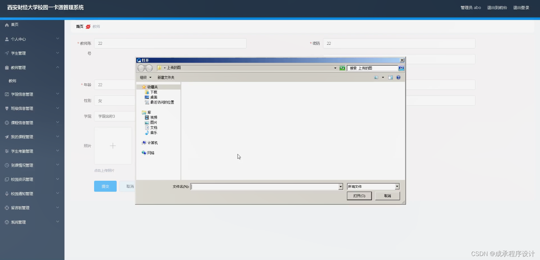This screenshot has height=260, width=540.
Task: Select 桌面 desktop in the navigation tree
Action: [x=154, y=97]
